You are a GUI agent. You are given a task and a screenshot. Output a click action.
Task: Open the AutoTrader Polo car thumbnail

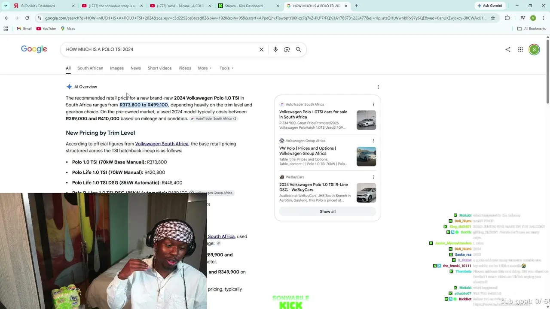coord(366,120)
